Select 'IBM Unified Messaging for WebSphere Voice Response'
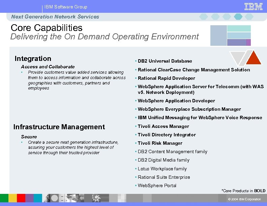The image size is (267, 206). [x=200, y=117]
